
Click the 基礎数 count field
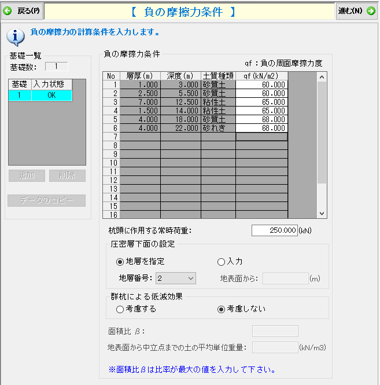coord(57,67)
